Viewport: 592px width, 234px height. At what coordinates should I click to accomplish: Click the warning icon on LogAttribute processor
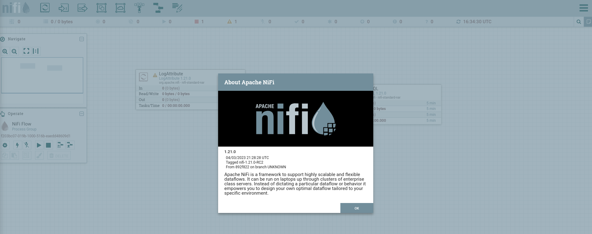point(155,75)
